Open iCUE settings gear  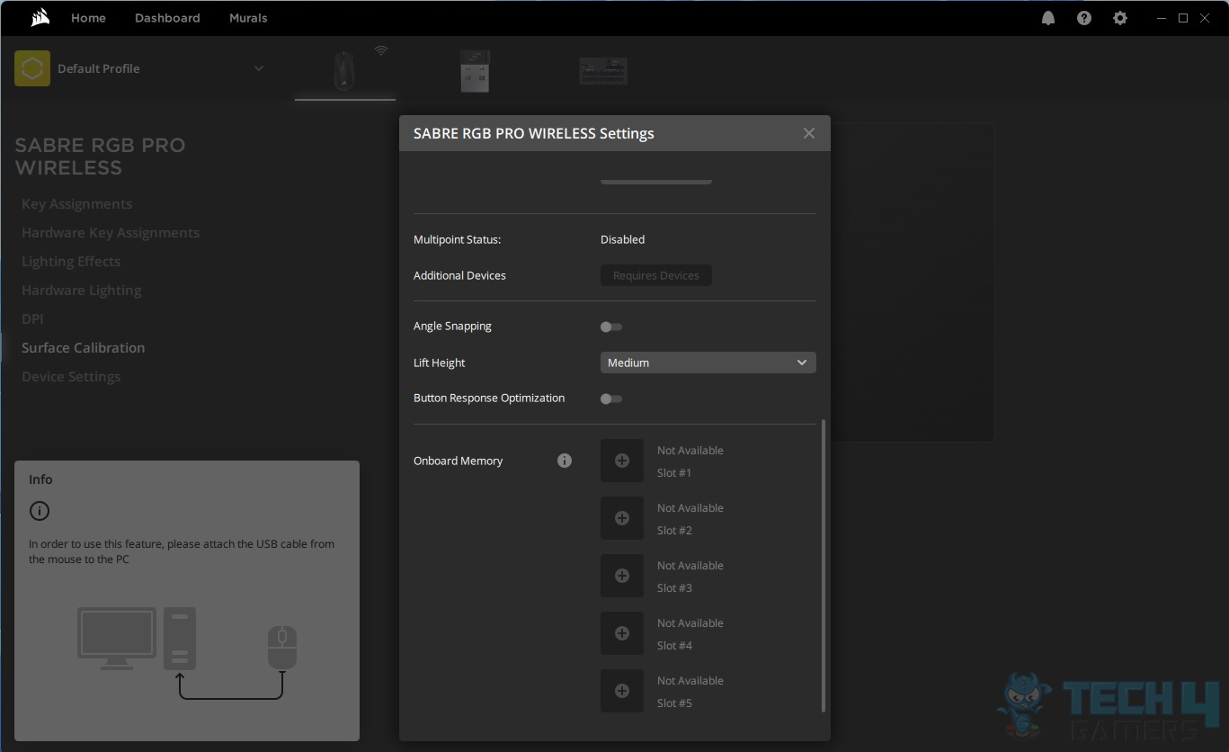coord(1120,18)
